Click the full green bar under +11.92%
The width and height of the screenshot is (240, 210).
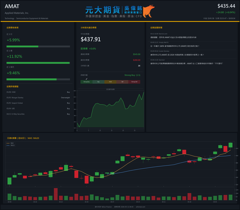point(38,63)
